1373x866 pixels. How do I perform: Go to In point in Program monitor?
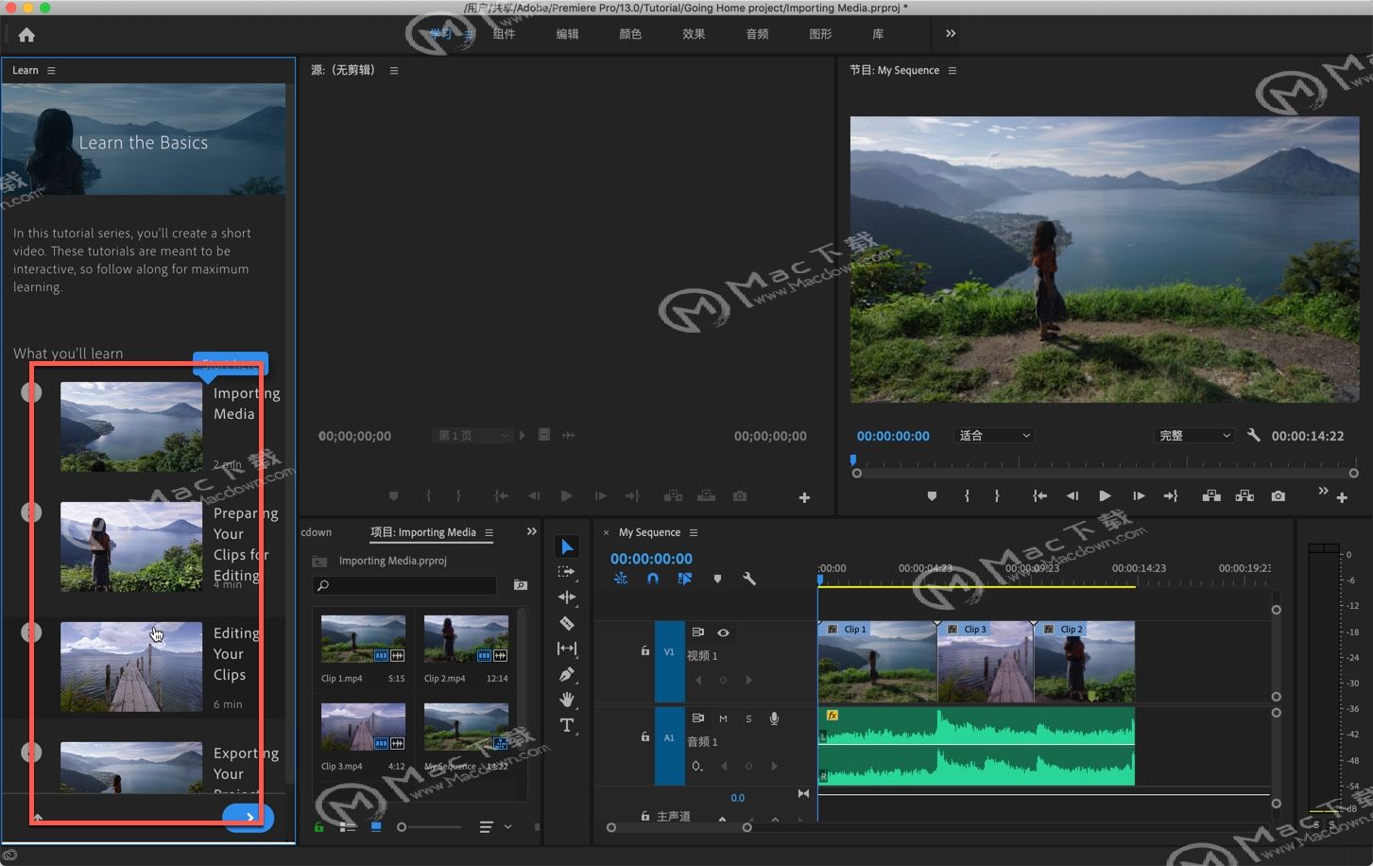point(1039,496)
